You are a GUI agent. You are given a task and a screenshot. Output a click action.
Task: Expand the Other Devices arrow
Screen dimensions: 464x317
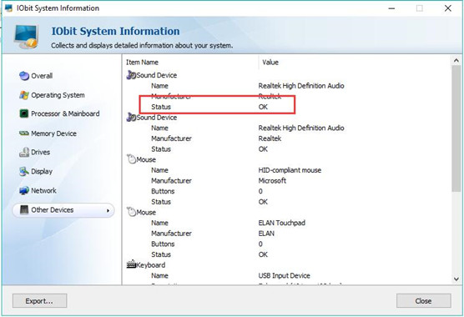coord(108,210)
